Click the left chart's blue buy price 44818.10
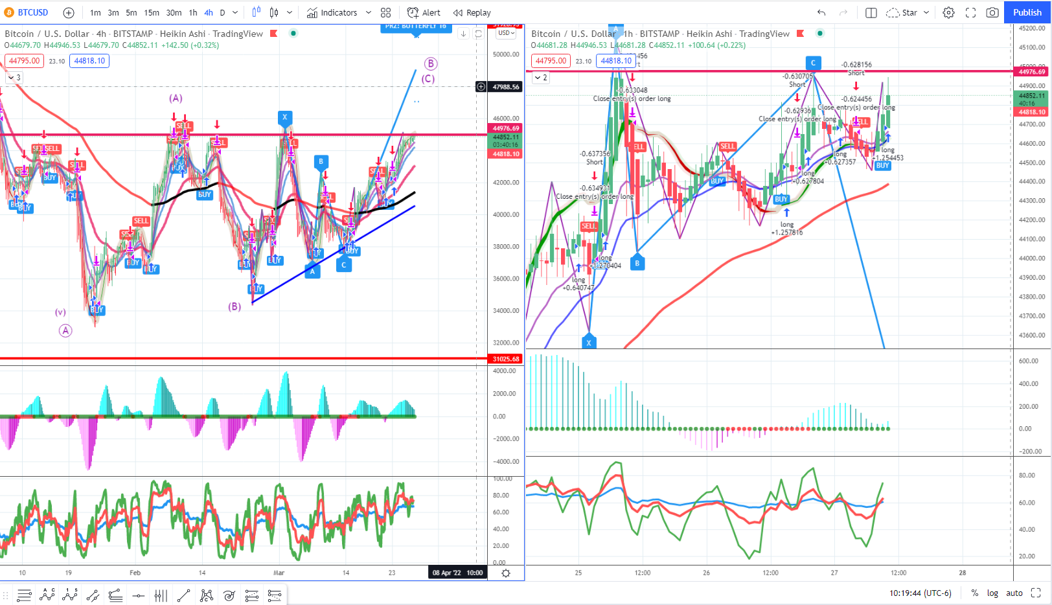The height and width of the screenshot is (605, 1052). click(89, 61)
